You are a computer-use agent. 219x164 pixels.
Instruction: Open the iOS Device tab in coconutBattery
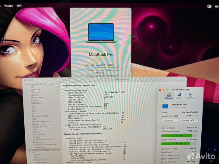tap(190, 96)
